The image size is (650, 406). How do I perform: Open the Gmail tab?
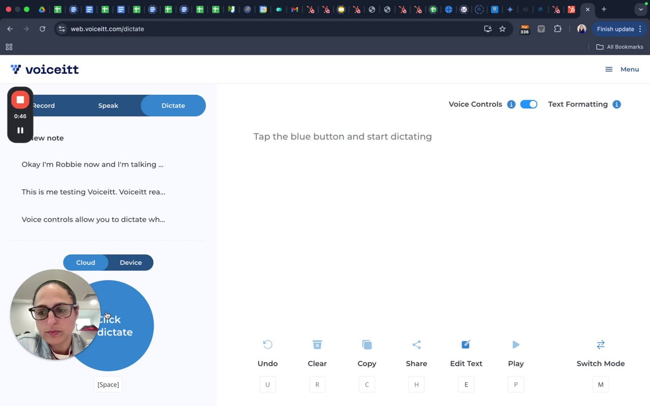pyautogui.click(x=295, y=9)
